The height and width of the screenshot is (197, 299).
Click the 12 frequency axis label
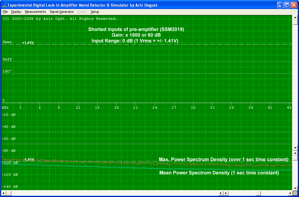(x=78, y=107)
